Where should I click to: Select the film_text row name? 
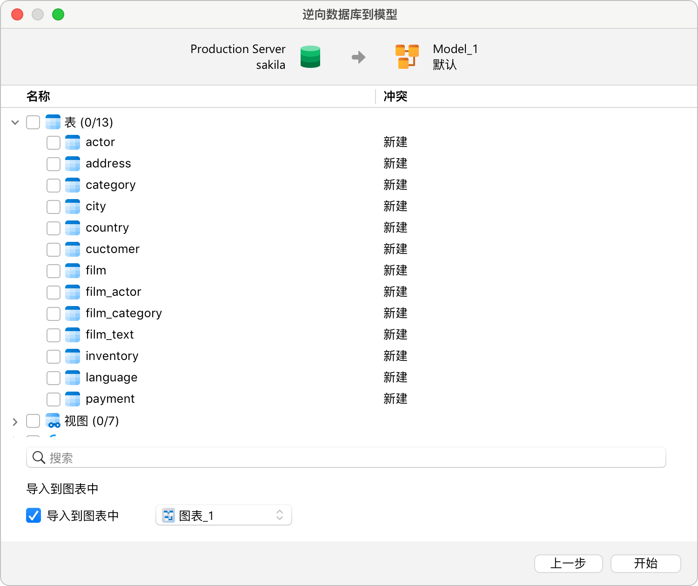pyautogui.click(x=110, y=334)
